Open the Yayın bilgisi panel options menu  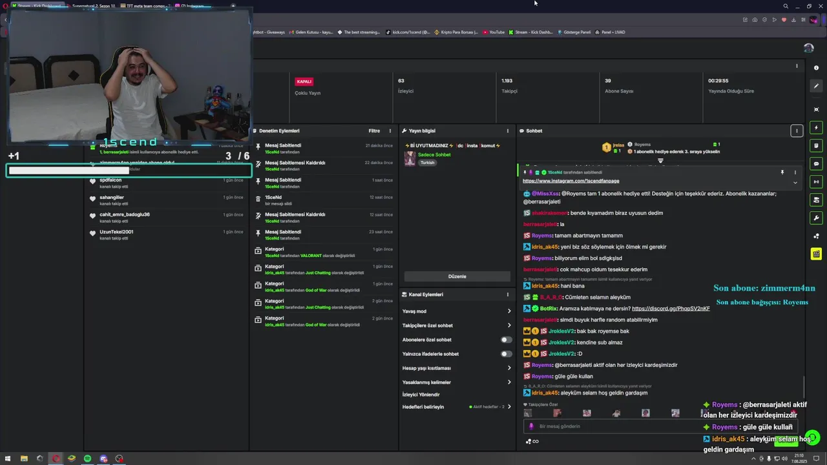coord(508,130)
